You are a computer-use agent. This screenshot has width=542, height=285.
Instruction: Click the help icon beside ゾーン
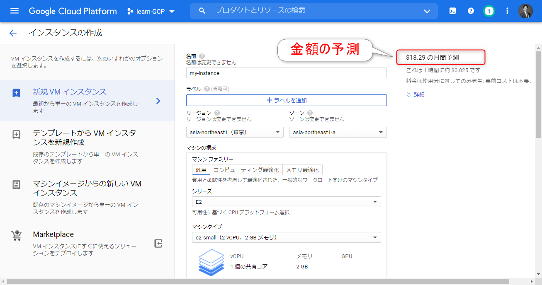pos(310,113)
